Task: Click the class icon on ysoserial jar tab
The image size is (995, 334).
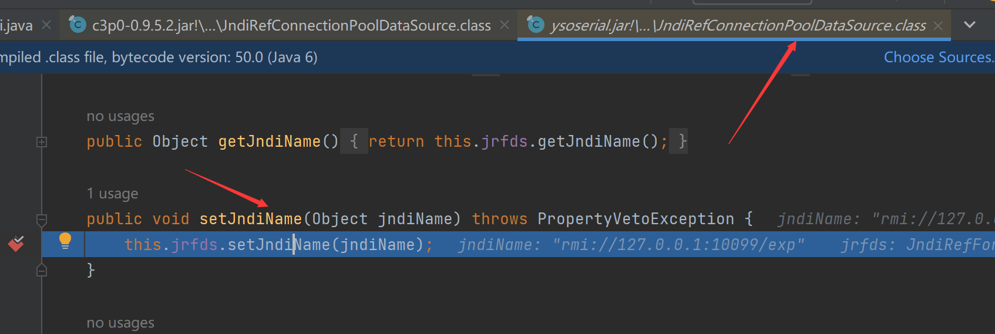Action: pyautogui.click(x=535, y=25)
